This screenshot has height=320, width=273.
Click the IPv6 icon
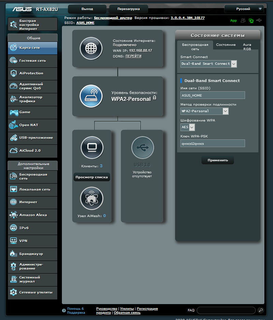pyautogui.click(x=14, y=228)
